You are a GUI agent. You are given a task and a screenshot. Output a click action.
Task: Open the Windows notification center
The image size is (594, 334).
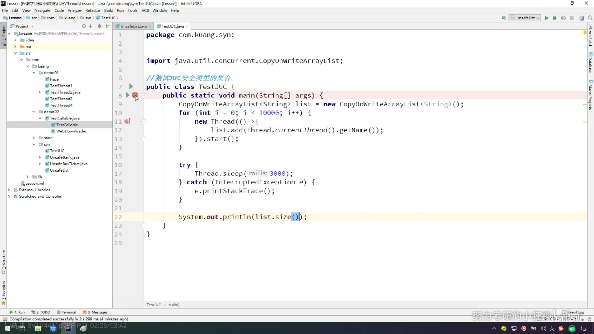[584, 328]
